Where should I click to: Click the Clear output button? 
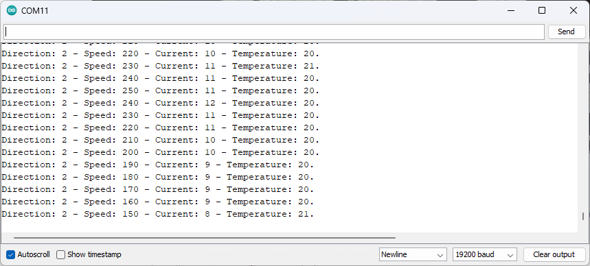[554, 254]
